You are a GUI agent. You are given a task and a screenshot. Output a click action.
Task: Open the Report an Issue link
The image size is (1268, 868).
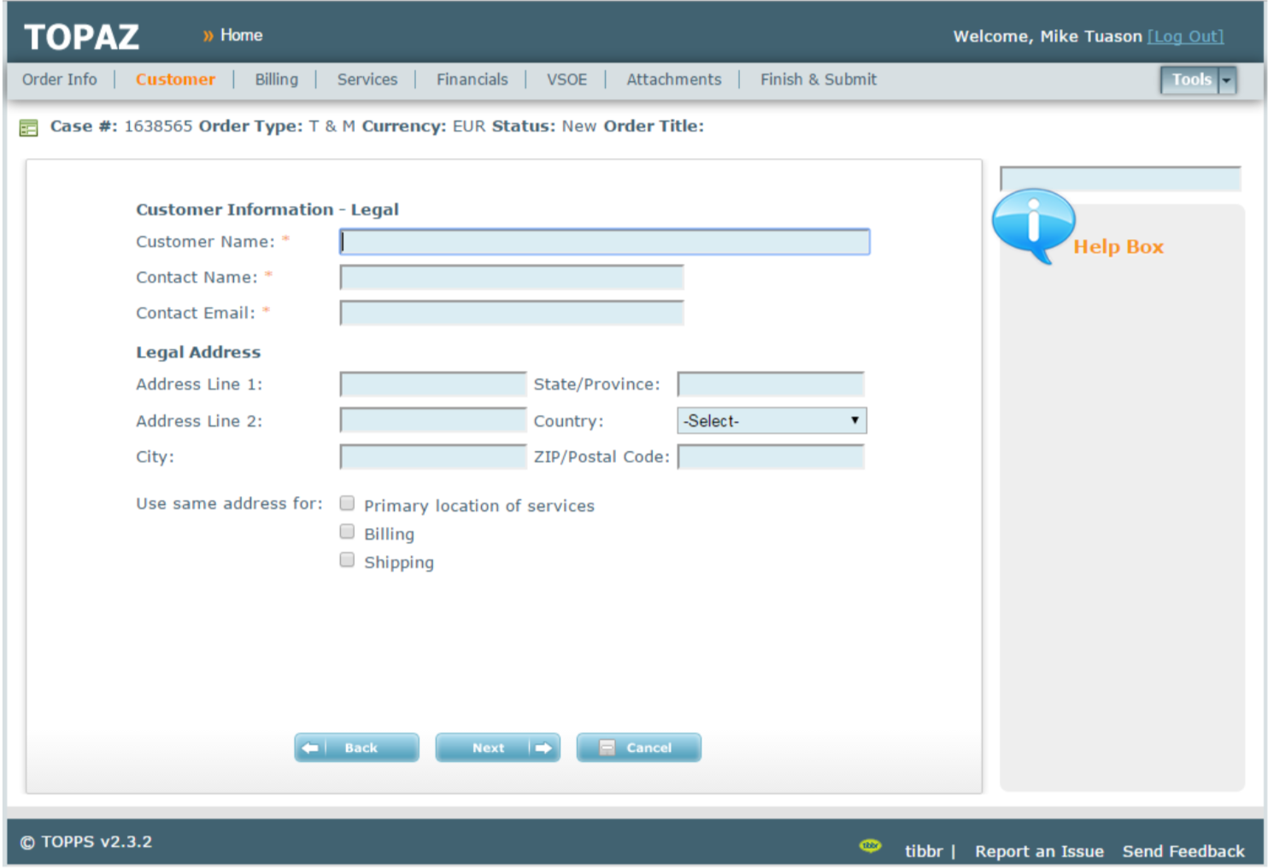click(x=1039, y=851)
